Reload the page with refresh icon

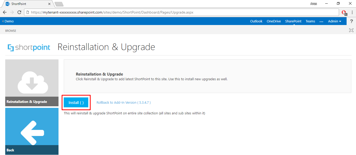19,12
